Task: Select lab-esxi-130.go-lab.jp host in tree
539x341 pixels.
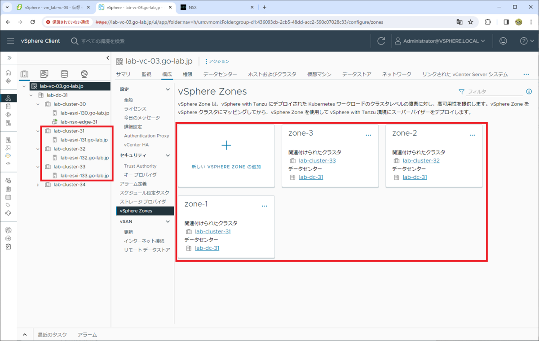Action: 85,113
